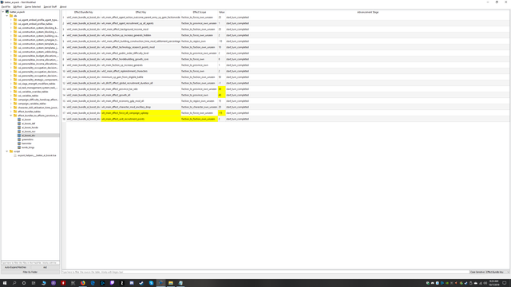Open Twitch from the taskbar

112,283
